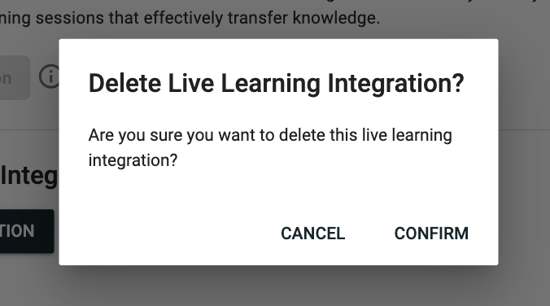Click the blank space between CANCEL and CONFIRM
The image size is (550, 306).
[x=369, y=234]
